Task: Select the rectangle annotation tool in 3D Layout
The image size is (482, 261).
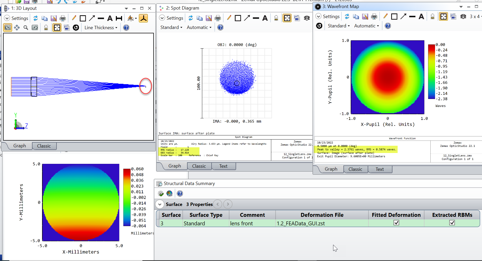Action: 83,18
